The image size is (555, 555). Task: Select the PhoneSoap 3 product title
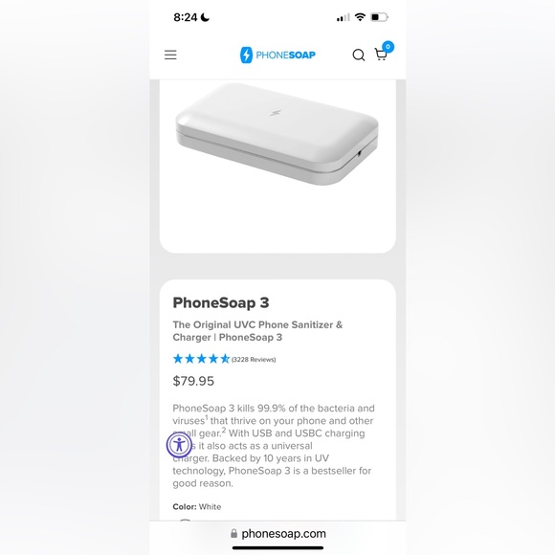coord(221,303)
